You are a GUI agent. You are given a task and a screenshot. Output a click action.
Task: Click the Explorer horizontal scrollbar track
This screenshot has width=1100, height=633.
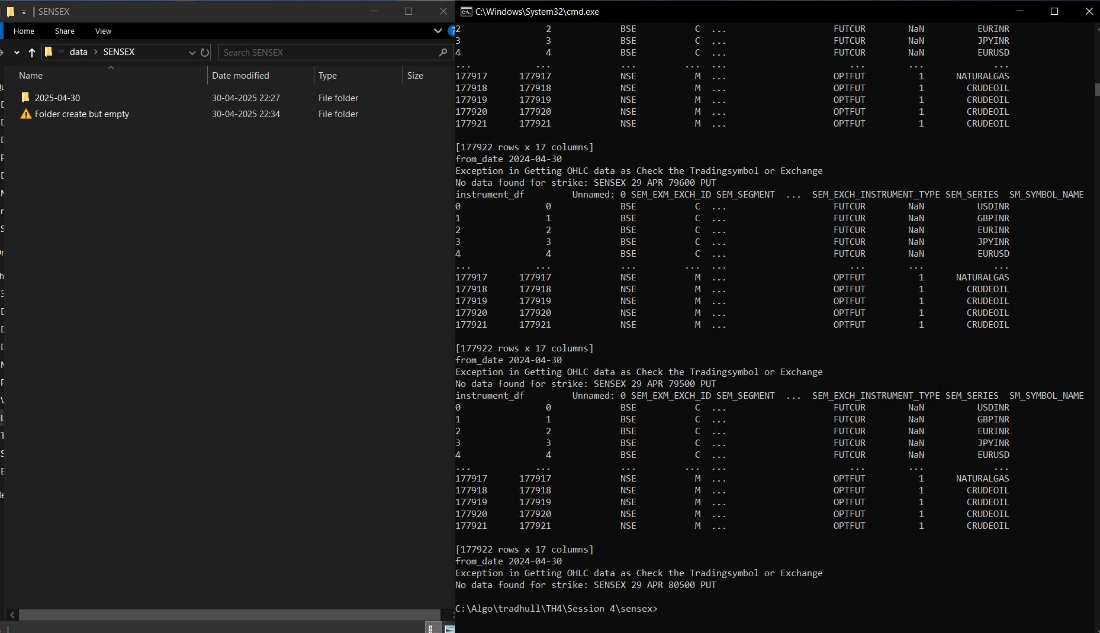[x=230, y=615]
